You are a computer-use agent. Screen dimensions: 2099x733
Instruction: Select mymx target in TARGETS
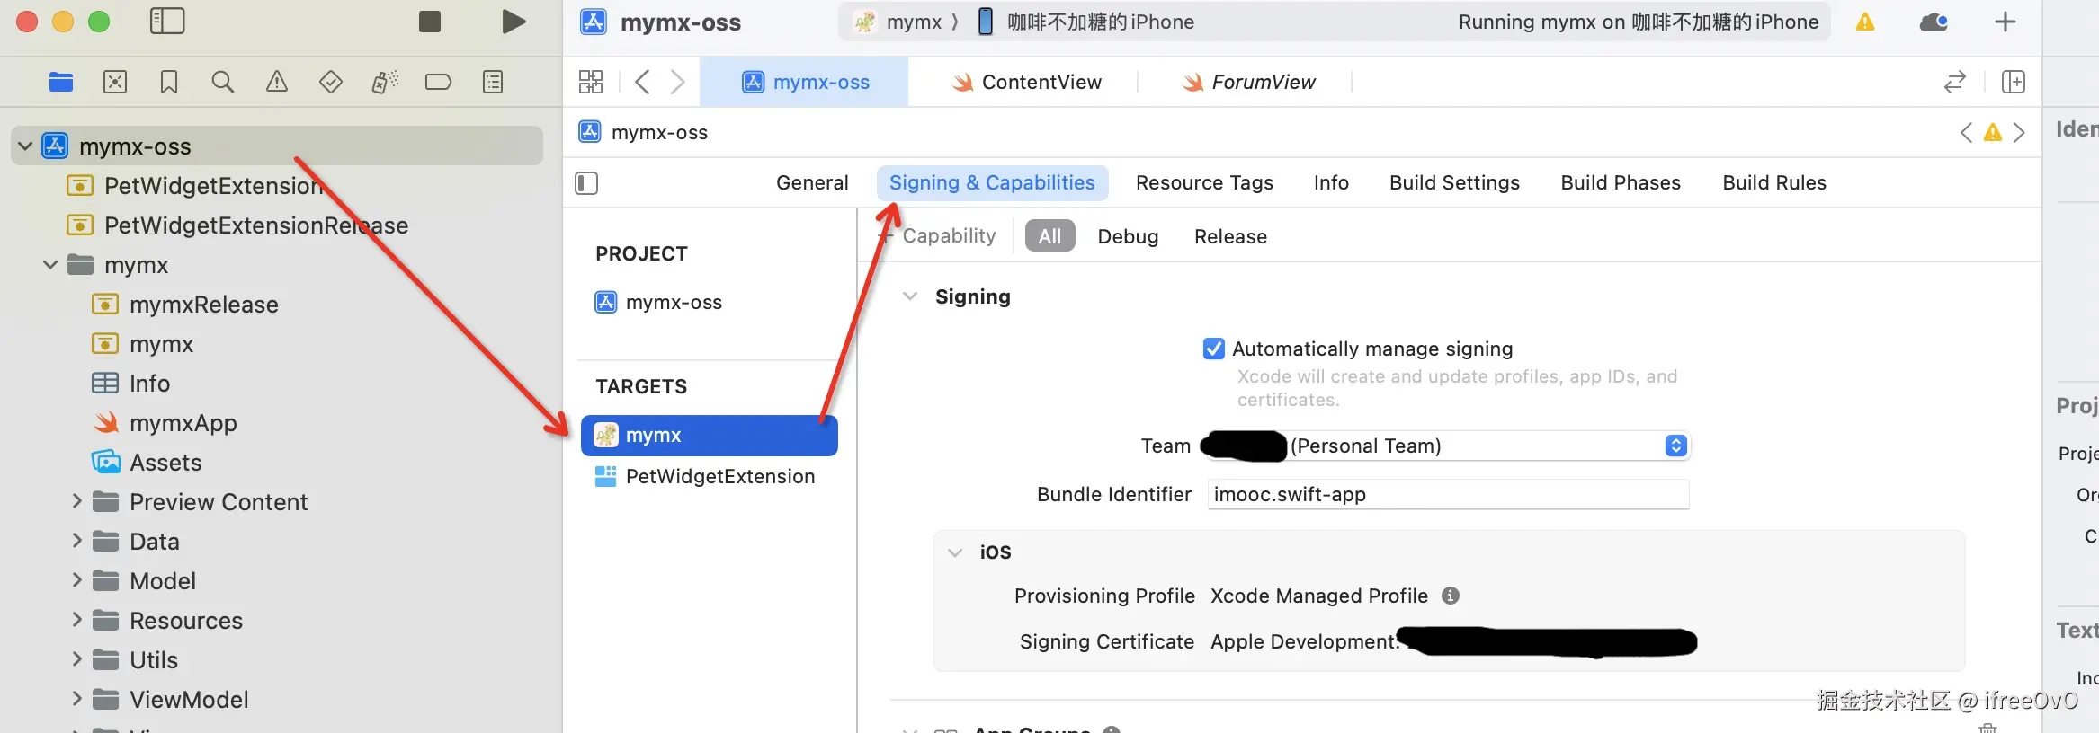(x=710, y=436)
